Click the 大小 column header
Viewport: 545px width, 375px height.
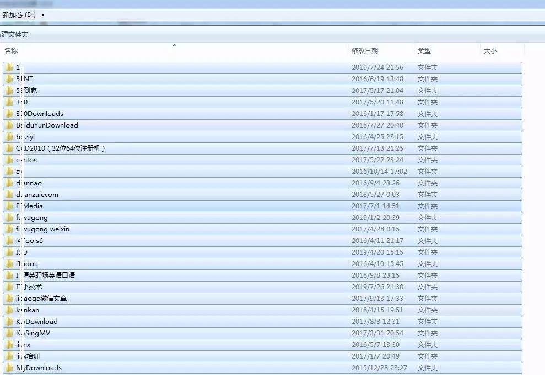(490, 51)
